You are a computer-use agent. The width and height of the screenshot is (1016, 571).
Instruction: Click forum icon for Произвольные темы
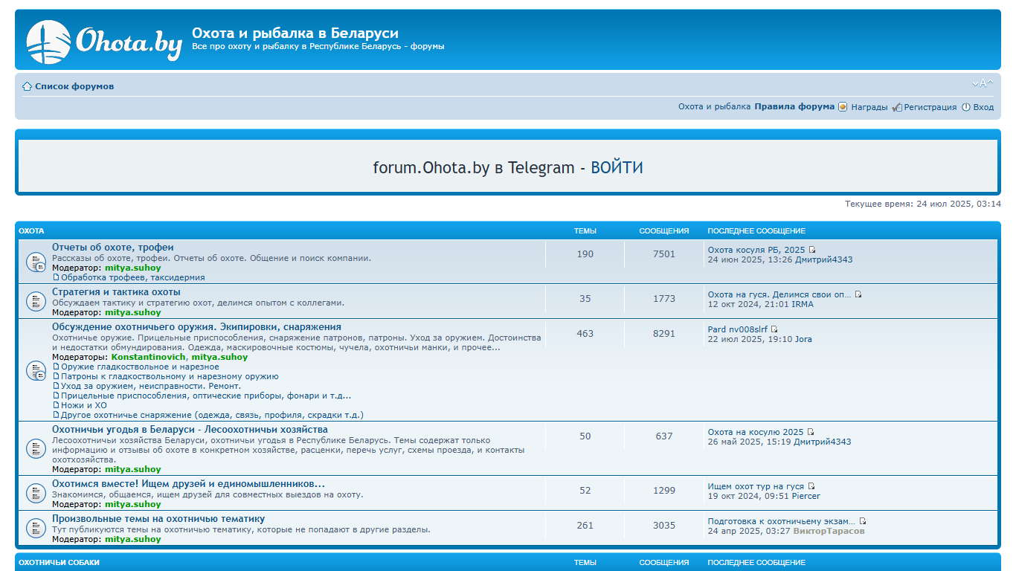36,529
